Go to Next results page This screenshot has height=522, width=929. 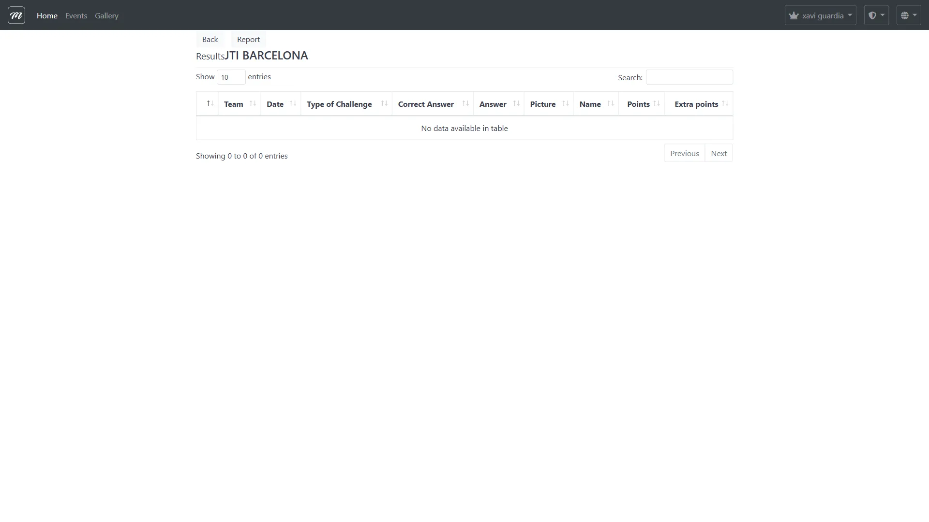click(x=719, y=153)
